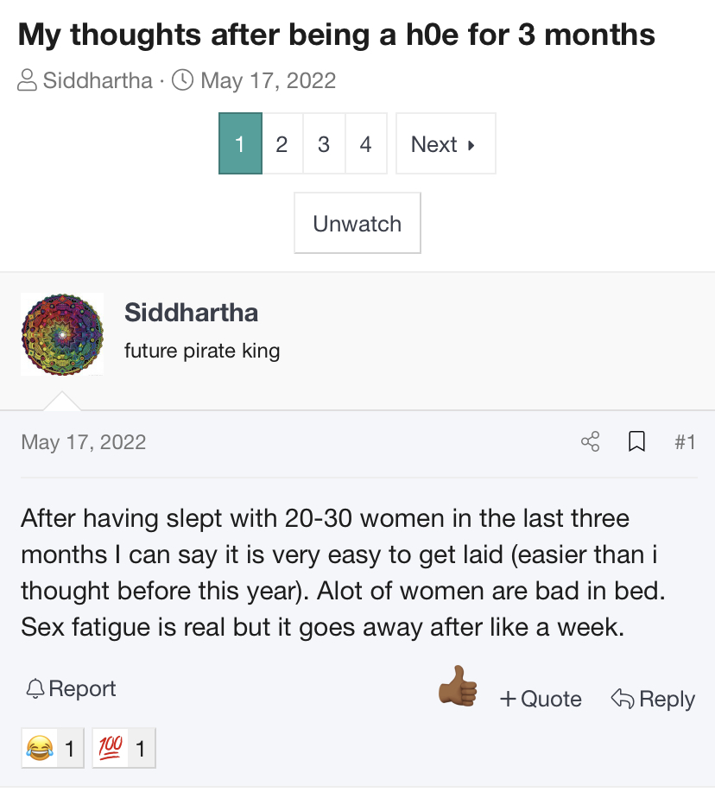Go to Next page

(445, 144)
